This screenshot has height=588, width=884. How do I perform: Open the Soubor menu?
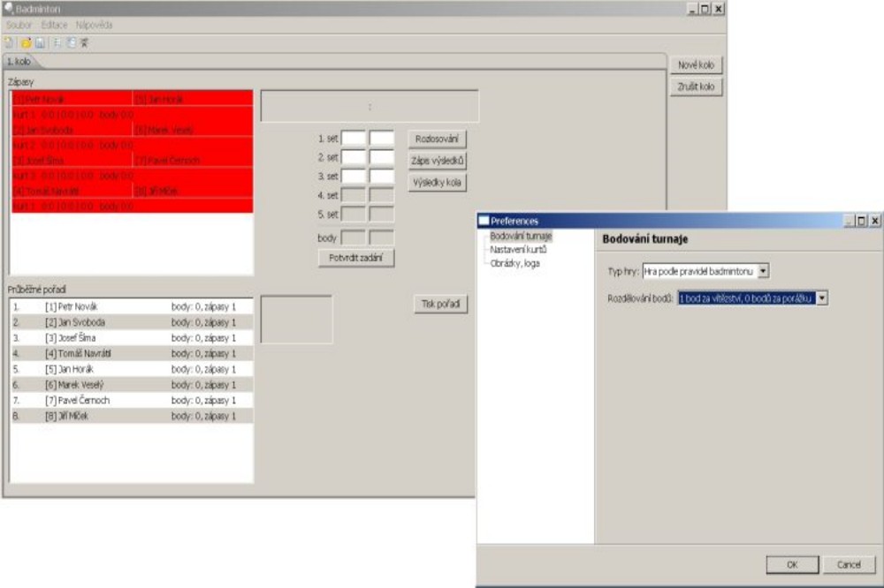click(19, 25)
